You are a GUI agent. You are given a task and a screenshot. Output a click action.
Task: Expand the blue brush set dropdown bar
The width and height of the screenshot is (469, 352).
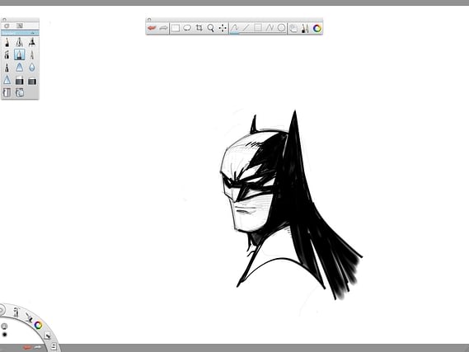[x=20, y=33]
